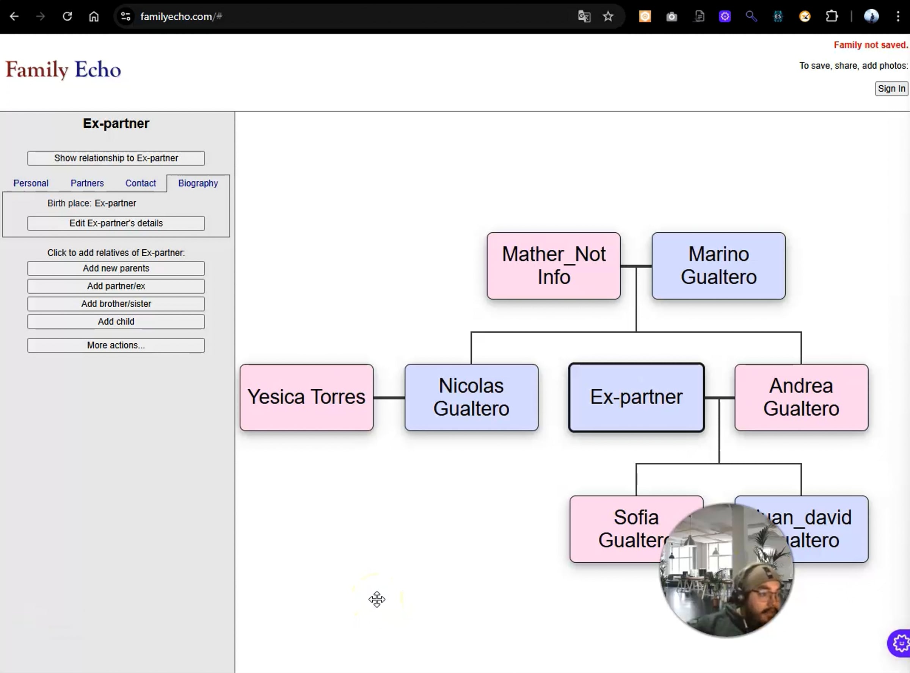Click the Sign In button

tap(891, 88)
